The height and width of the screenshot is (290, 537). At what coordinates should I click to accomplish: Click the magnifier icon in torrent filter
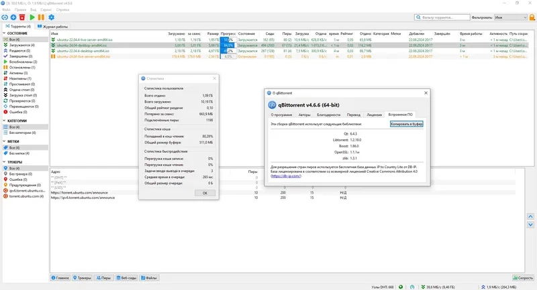pyautogui.click(x=418, y=17)
